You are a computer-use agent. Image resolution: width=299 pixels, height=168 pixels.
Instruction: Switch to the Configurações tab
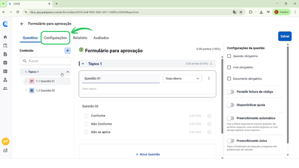pyautogui.click(x=55, y=38)
